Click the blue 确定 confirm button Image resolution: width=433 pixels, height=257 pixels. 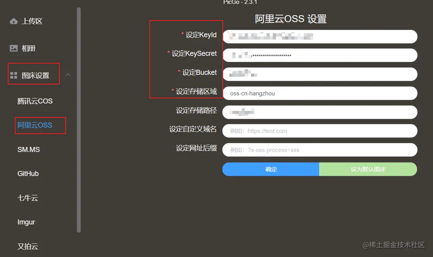point(271,169)
